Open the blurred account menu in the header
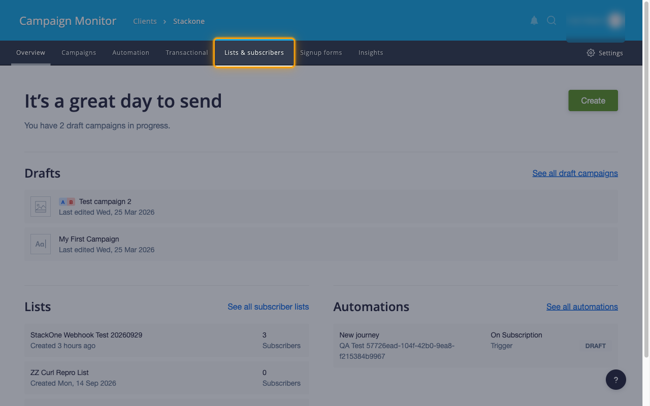Image resolution: width=650 pixels, height=406 pixels. [596, 21]
